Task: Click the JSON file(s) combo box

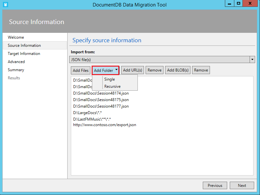Action: pos(162,59)
